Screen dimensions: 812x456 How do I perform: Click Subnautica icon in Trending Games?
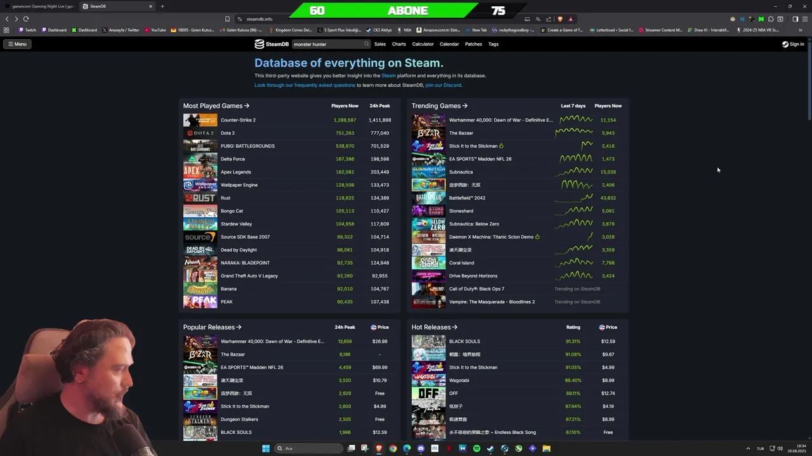pos(428,172)
